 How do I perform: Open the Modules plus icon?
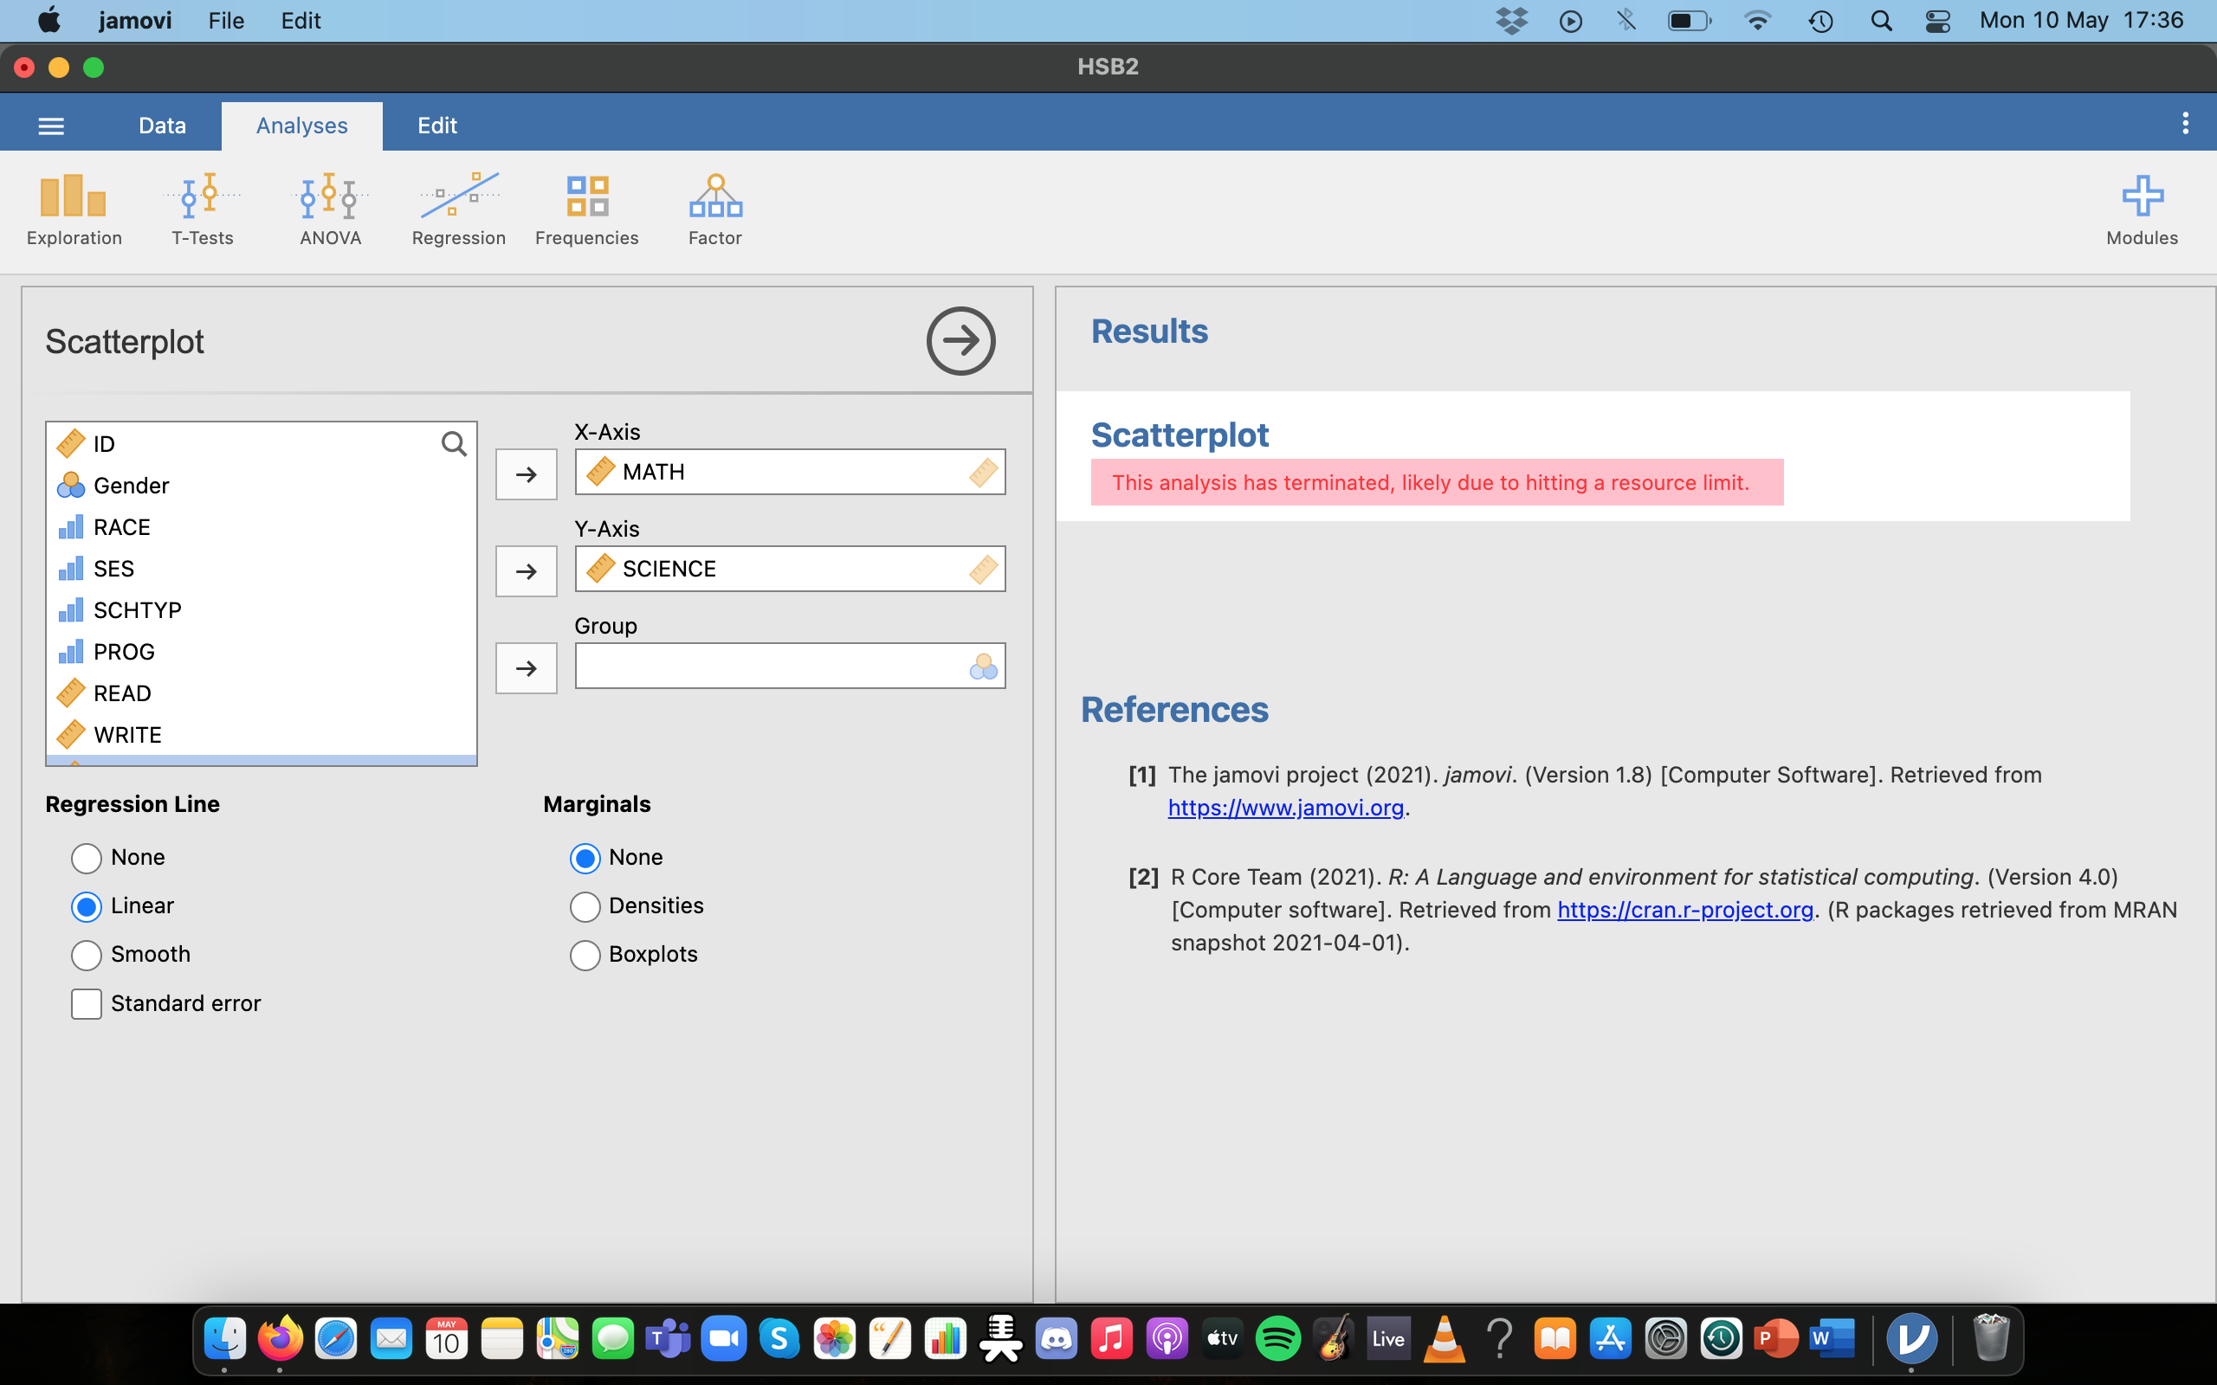point(2141,209)
